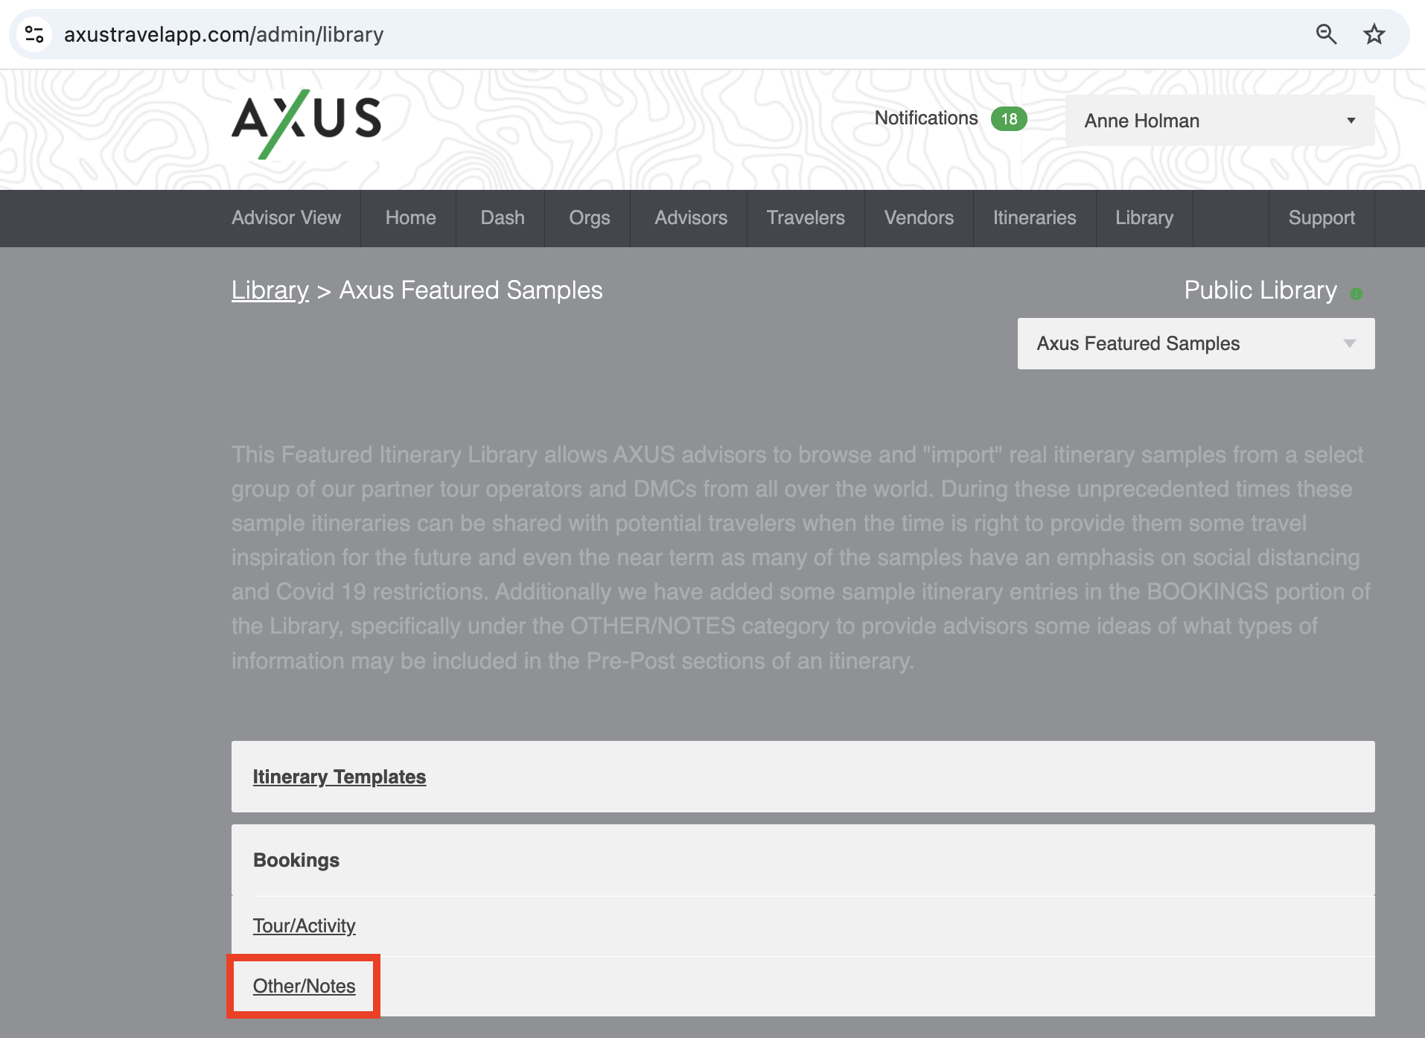Click the Public Library heading

tap(1260, 290)
